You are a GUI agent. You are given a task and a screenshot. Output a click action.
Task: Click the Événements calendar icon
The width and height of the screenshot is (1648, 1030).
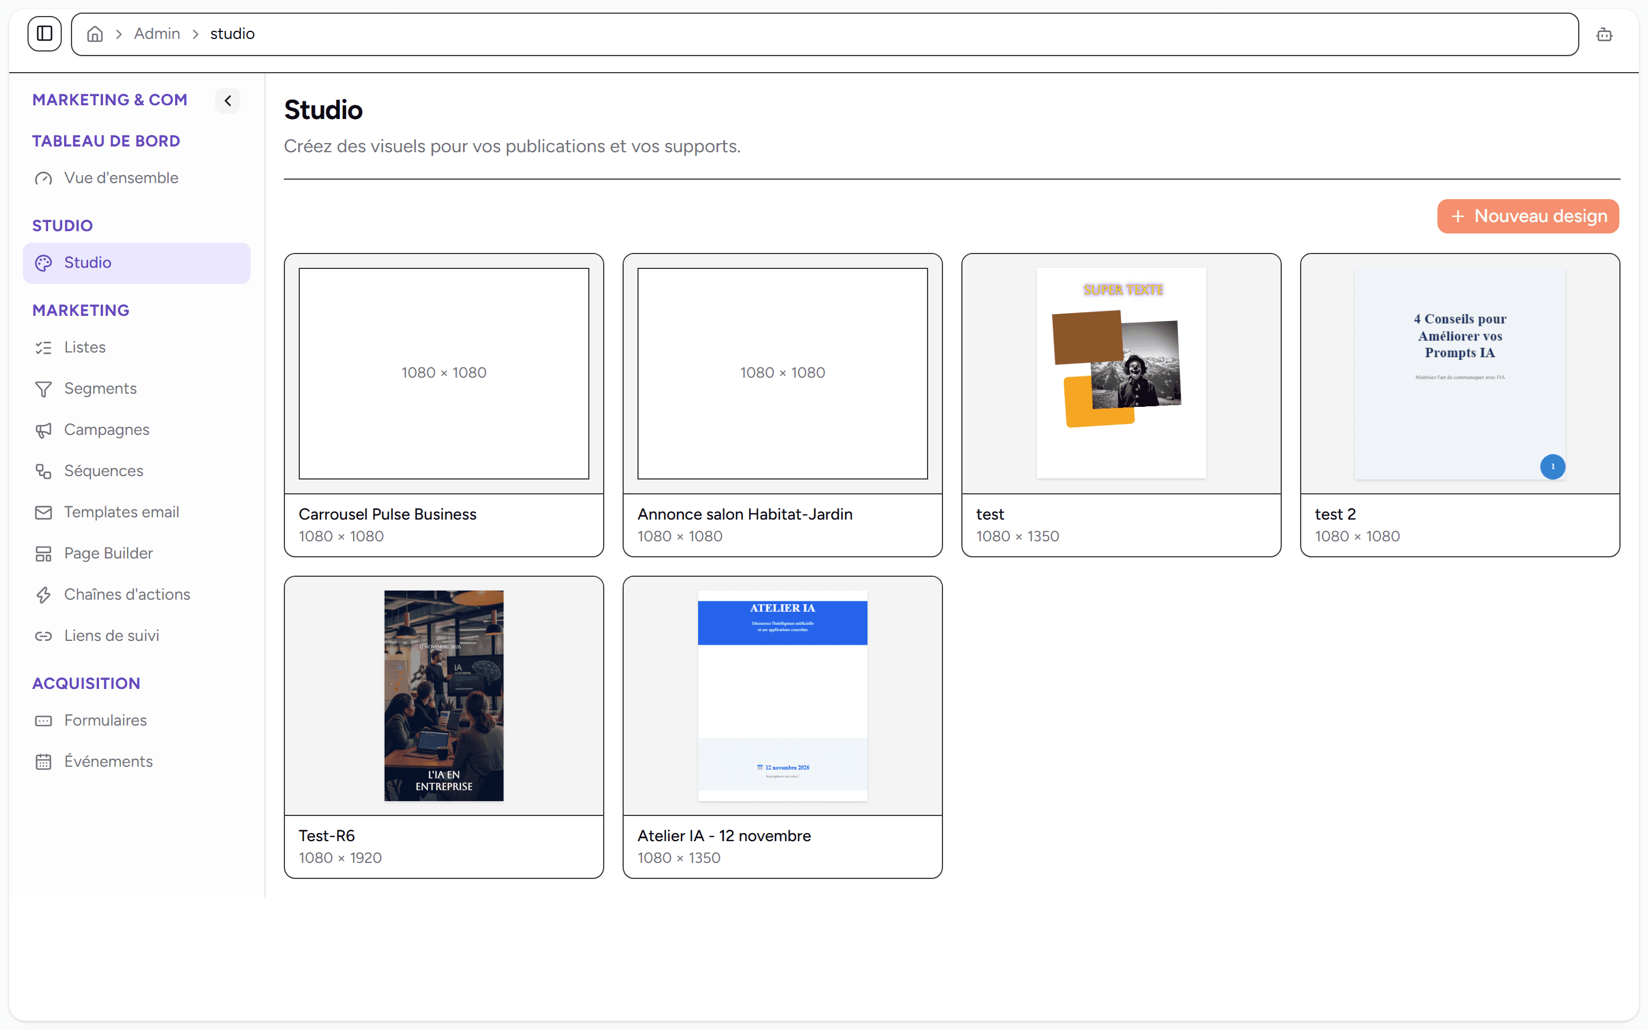pos(43,762)
